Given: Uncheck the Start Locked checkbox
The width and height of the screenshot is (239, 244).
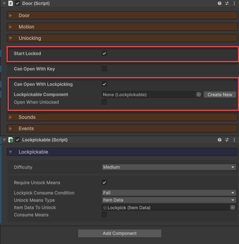Looking at the screenshot, I should click(104, 53).
